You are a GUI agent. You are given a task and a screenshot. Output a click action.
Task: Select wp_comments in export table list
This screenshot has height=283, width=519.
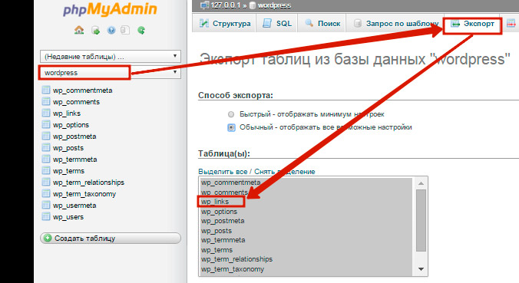click(x=306, y=192)
